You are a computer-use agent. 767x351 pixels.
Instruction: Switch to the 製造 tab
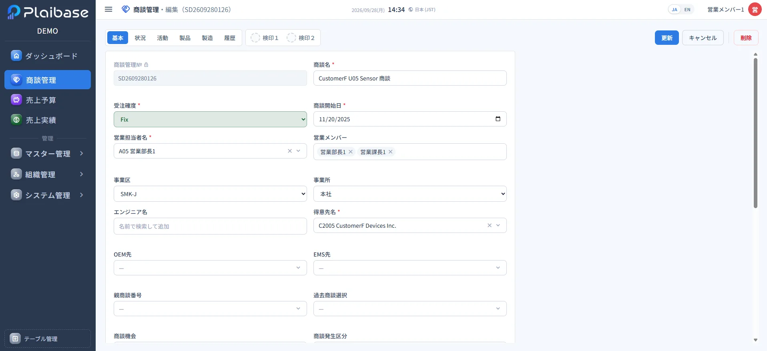click(x=207, y=38)
